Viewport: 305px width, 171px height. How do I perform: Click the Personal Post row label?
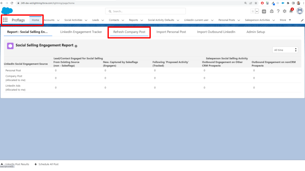click(x=13, y=70)
